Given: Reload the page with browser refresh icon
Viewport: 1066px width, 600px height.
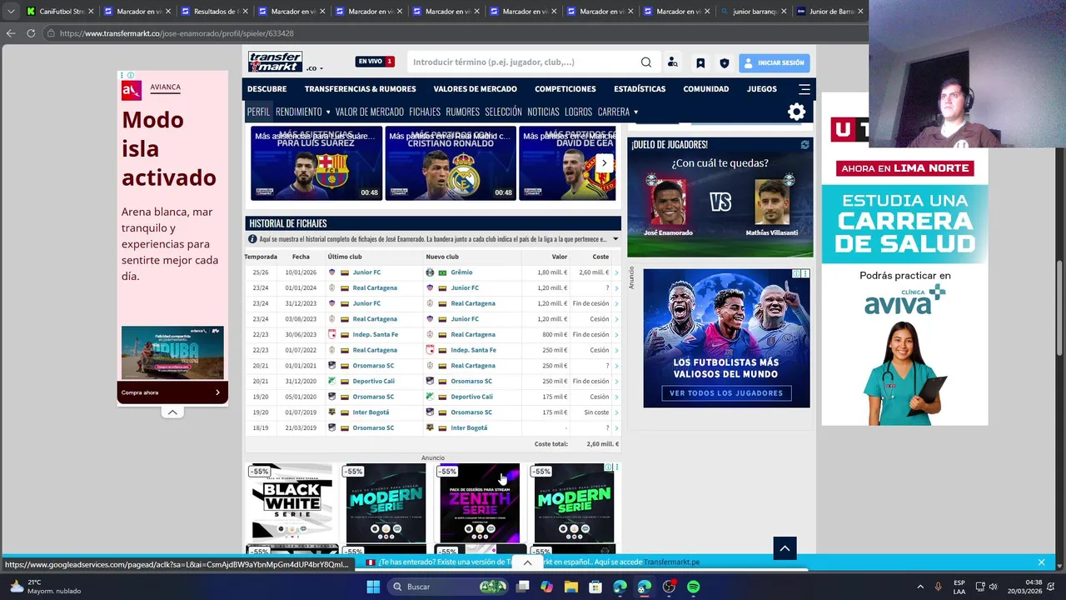Looking at the screenshot, I should click(31, 33).
